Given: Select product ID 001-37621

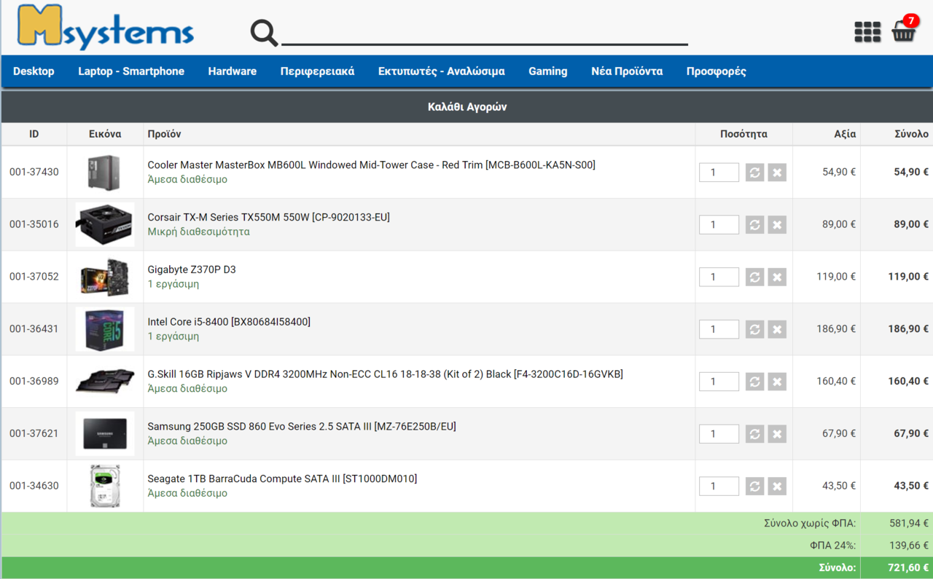Looking at the screenshot, I should (34, 434).
